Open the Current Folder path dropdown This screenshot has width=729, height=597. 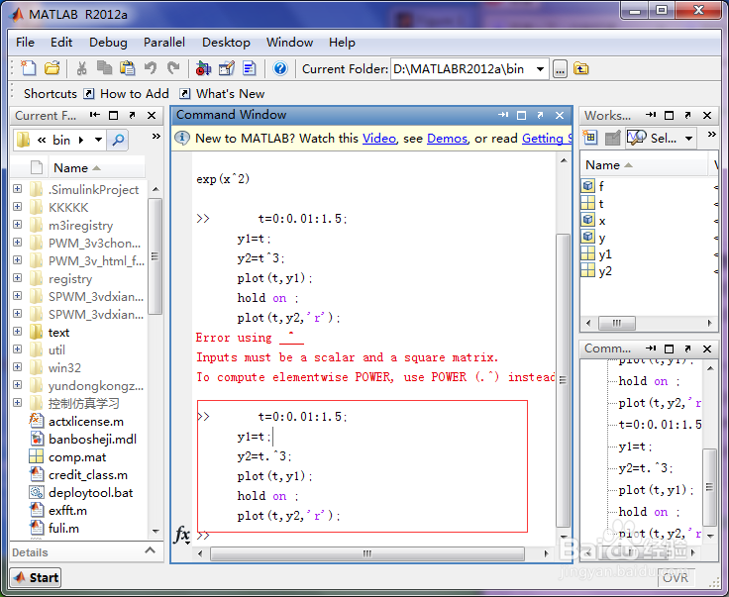point(540,69)
